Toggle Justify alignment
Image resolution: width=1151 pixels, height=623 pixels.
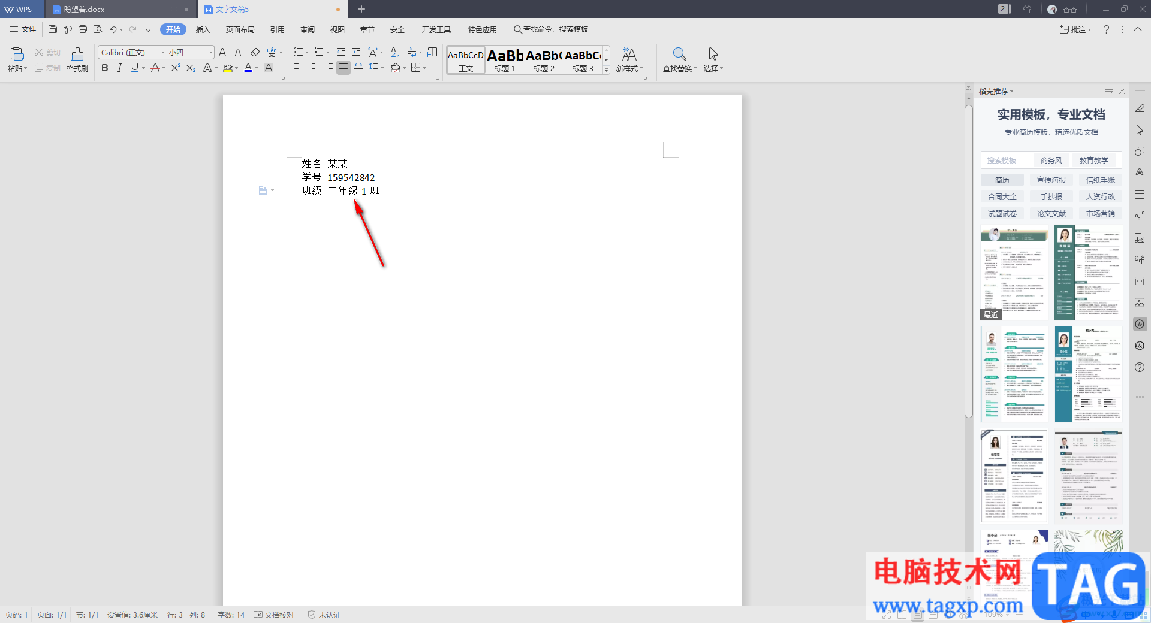(x=344, y=68)
